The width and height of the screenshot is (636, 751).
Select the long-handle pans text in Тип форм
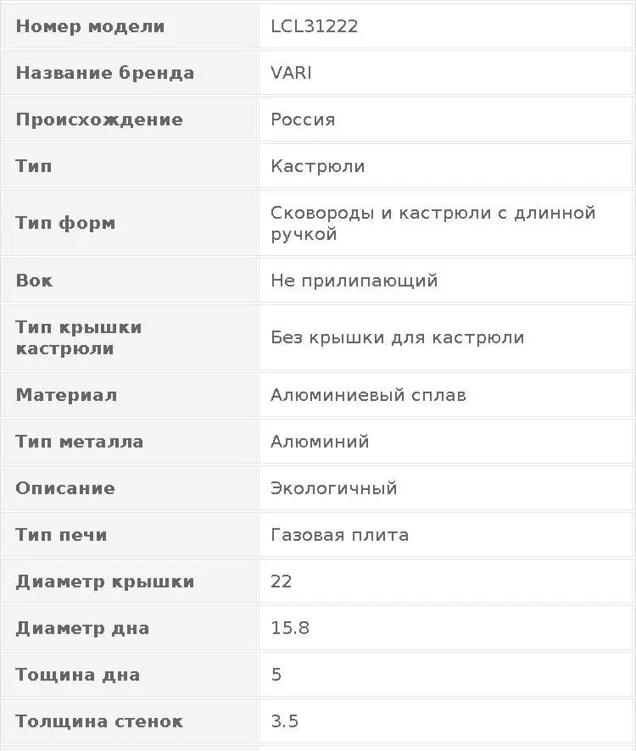pyautogui.click(x=432, y=223)
